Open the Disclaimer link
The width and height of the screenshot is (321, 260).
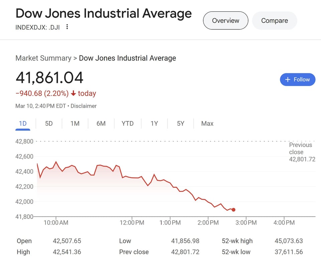coord(83,106)
